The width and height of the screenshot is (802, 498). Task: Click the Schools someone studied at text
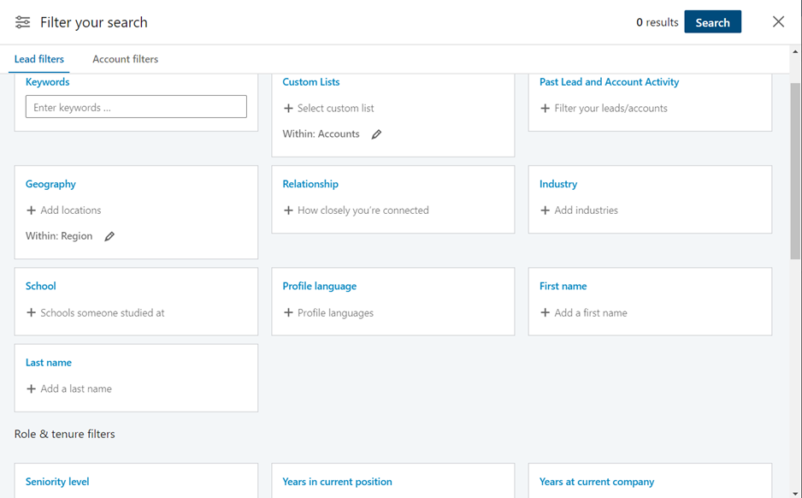click(x=103, y=312)
